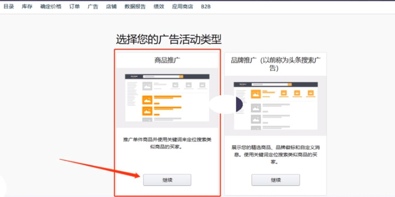Select the 商品推广 preview thumbnail
The width and height of the screenshot is (395, 197).
pos(167,98)
